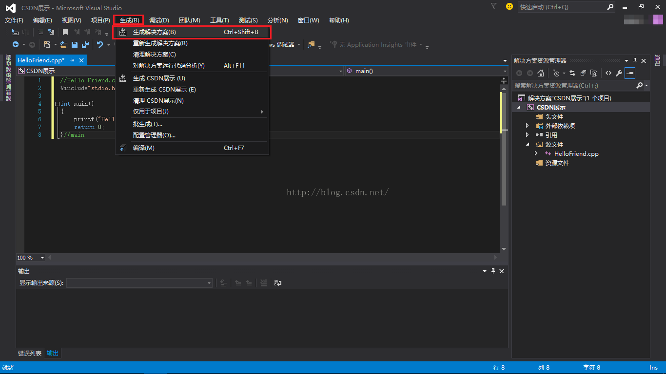
Task: Click 生成解决方案(B) in the build menu
Action: point(192,32)
